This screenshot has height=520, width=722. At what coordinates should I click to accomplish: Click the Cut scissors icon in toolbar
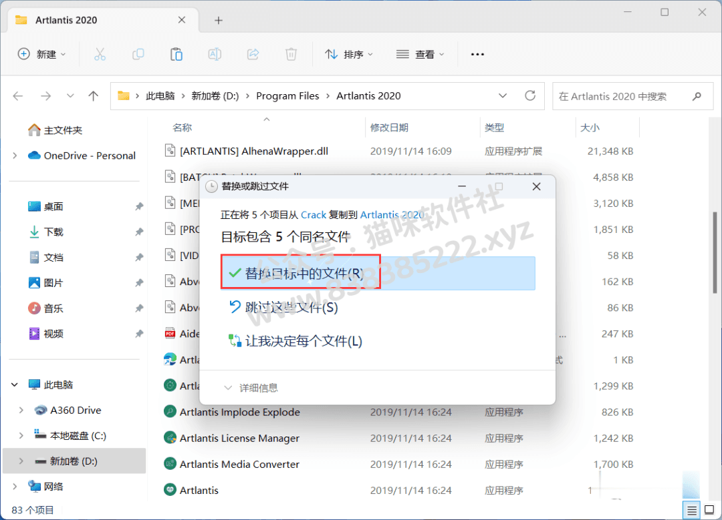[100, 54]
